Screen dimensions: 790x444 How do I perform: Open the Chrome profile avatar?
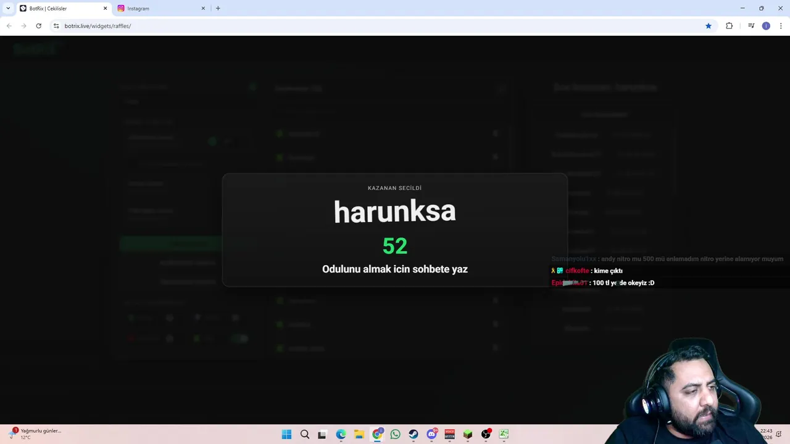click(766, 26)
